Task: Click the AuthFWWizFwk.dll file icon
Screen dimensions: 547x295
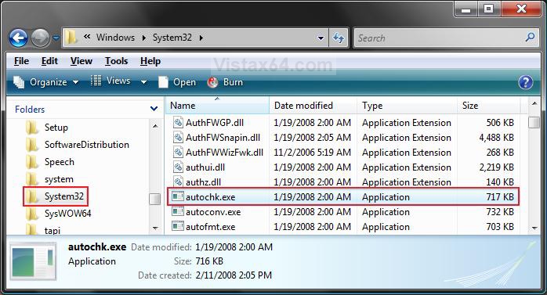Action: click(178, 153)
